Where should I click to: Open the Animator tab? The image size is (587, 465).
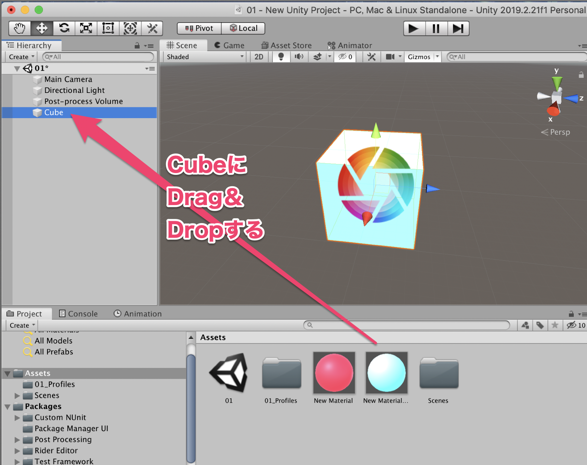[350, 46]
